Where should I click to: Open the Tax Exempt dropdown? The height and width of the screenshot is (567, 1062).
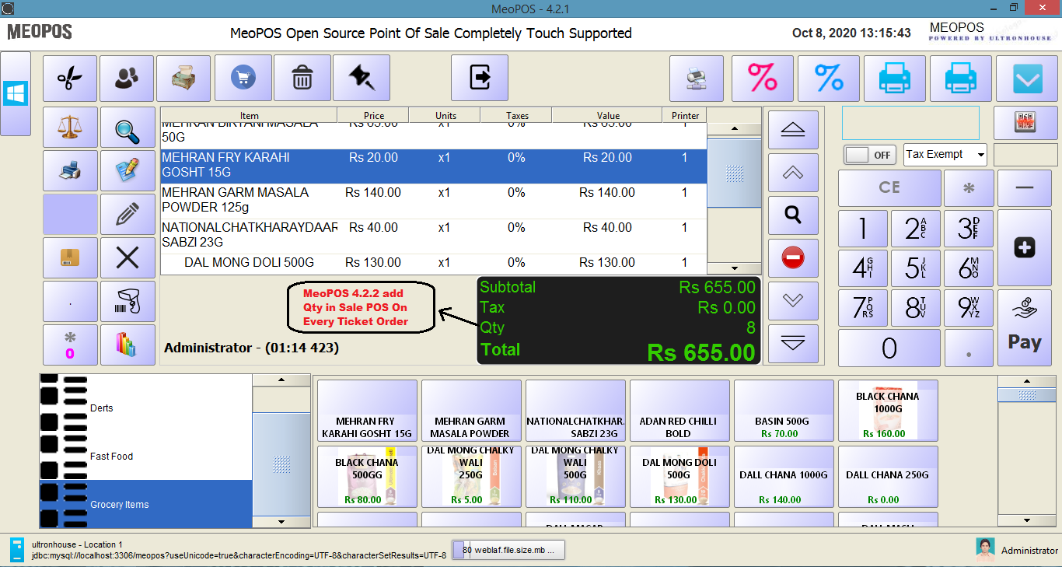945,155
